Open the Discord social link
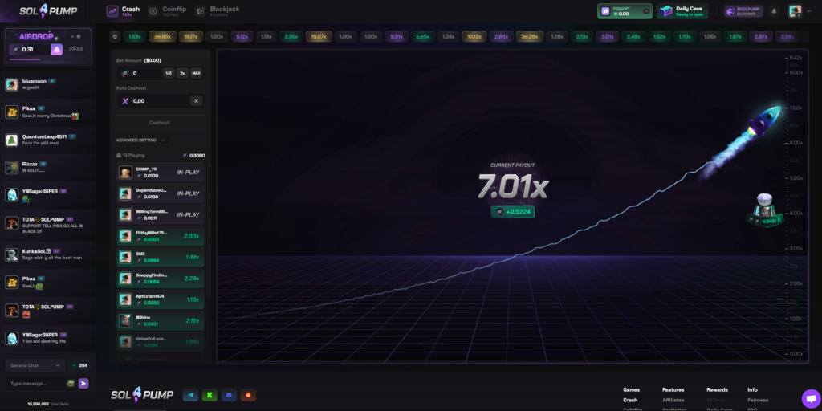The image size is (822, 411). click(x=229, y=395)
